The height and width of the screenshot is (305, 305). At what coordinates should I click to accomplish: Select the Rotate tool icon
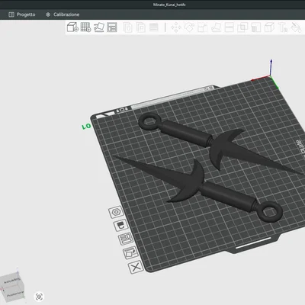coord(189,27)
